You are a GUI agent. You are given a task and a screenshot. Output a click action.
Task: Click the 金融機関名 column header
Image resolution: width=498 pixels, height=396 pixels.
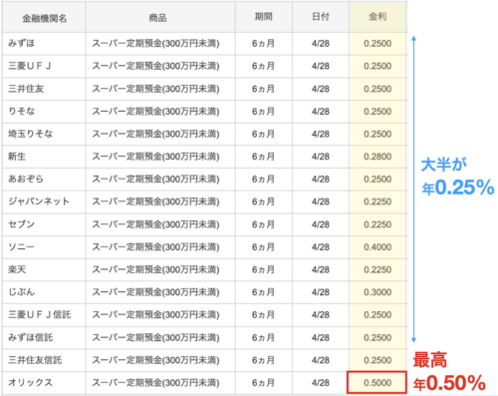click(x=44, y=17)
